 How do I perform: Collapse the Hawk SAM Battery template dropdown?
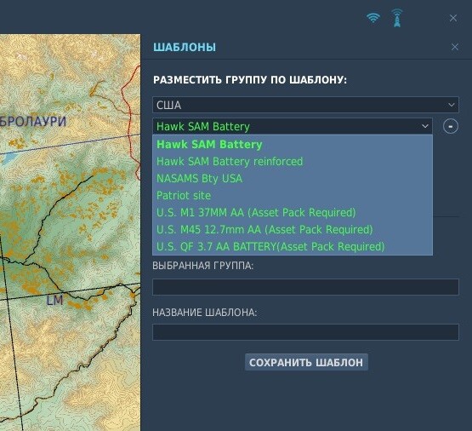click(293, 126)
